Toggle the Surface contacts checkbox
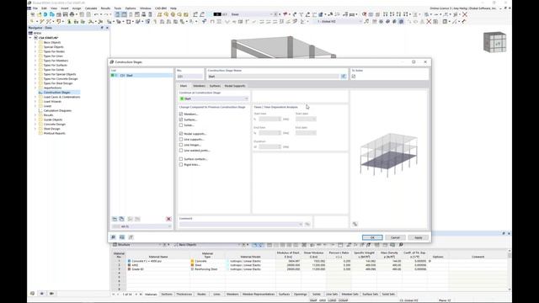The image size is (539, 303). 181,159
